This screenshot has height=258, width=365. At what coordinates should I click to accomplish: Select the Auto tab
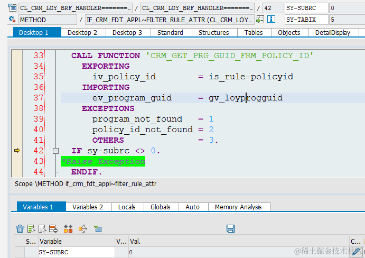pyautogui.click(x=192, y=207)
